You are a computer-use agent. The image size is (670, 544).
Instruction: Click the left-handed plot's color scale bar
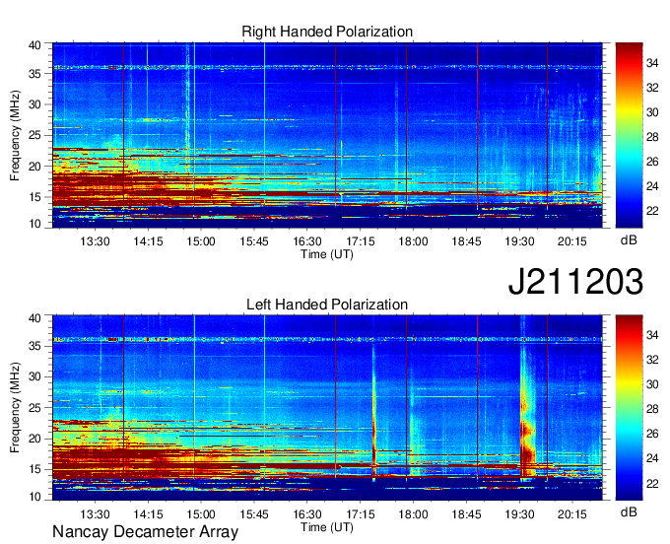629,407
